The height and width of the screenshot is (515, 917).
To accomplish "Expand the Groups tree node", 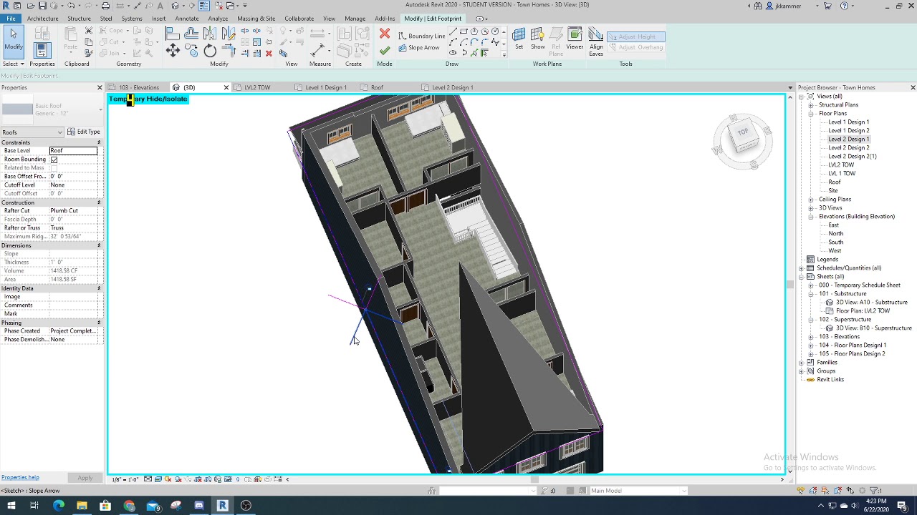I will click(x=802, y=371).
